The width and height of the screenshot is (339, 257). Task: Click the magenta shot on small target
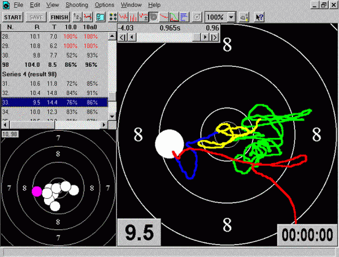pyautogui.click(x=37, y=191)
